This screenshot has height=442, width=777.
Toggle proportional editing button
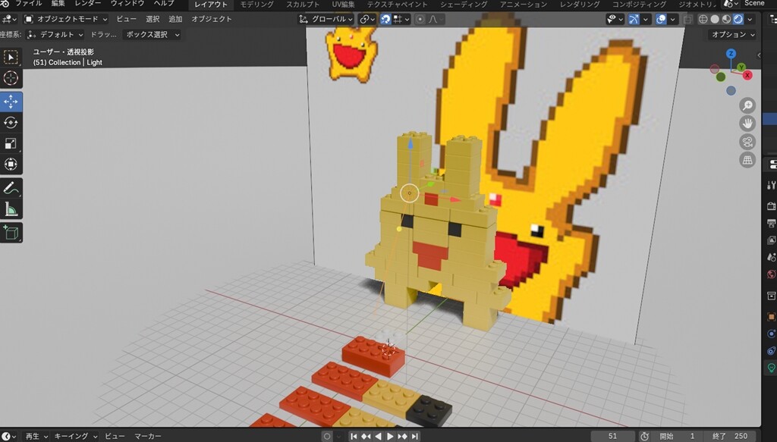(x=420, y=19)
